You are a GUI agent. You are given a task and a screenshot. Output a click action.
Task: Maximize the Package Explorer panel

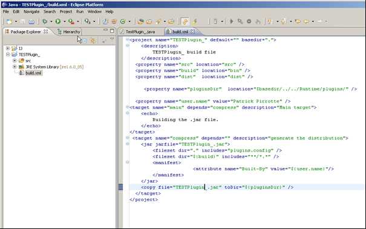112,31
